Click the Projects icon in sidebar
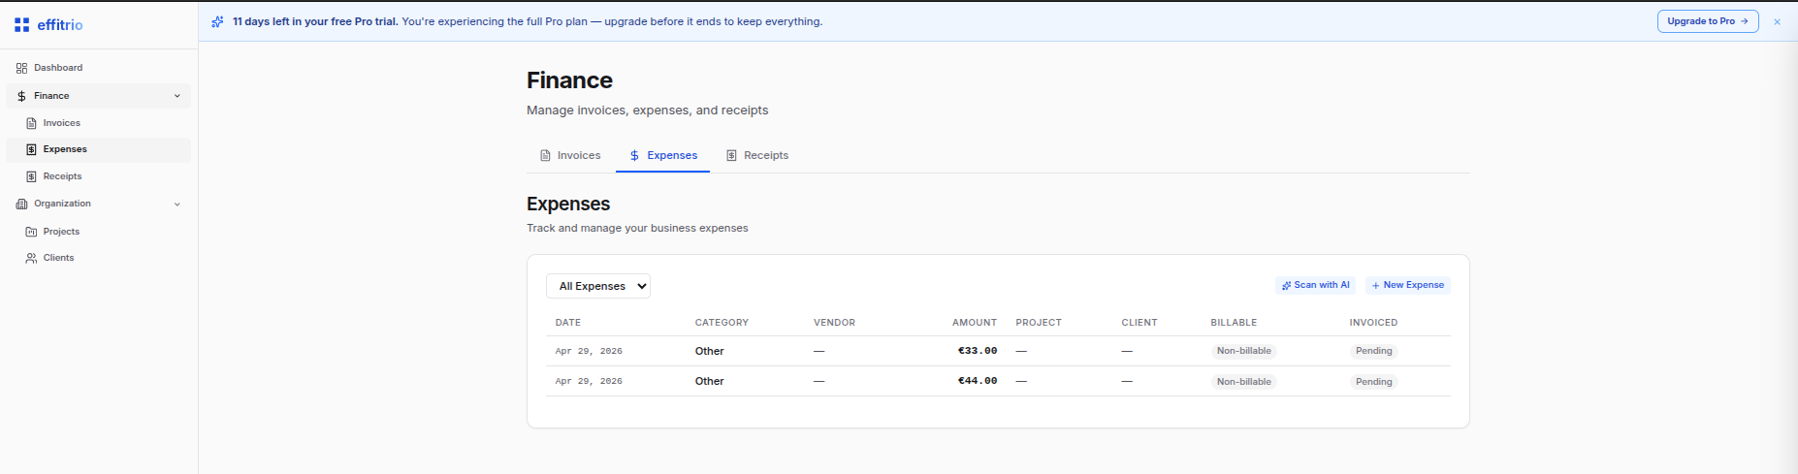1798x474 pixels. 31,232
